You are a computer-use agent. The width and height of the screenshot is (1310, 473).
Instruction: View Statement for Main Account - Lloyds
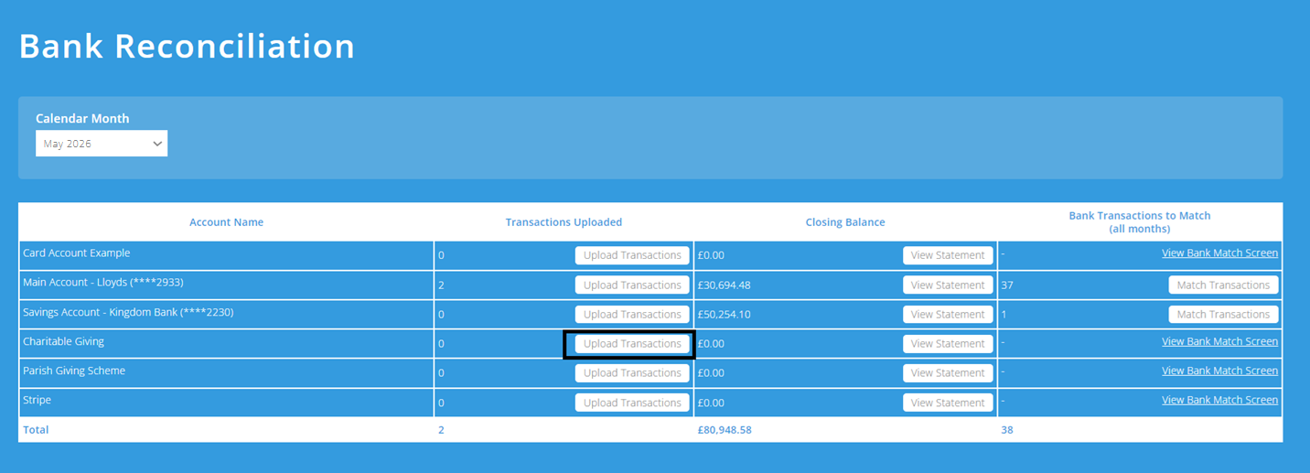pos(948,285)
